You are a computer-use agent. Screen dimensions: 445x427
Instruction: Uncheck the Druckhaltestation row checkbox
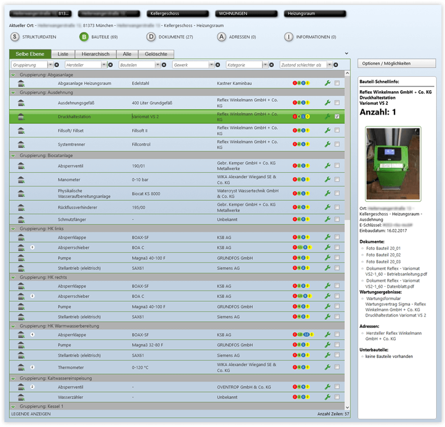click(337, 117)
